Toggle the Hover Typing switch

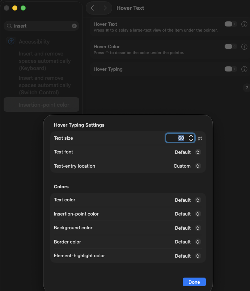pyautogui.click(x=230, y=69)
